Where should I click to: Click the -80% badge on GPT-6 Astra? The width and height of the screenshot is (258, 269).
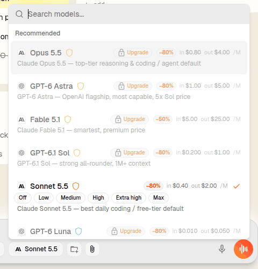pos(166,86)
